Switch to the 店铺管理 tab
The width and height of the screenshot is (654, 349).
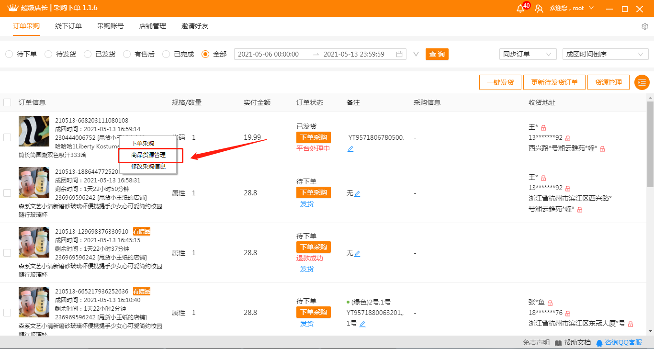click(x=152, y=26)
